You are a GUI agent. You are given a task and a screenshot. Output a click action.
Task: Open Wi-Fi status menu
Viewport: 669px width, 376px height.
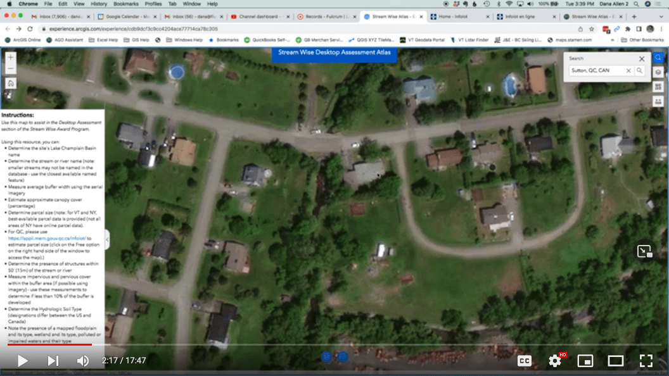coord(509,4)
